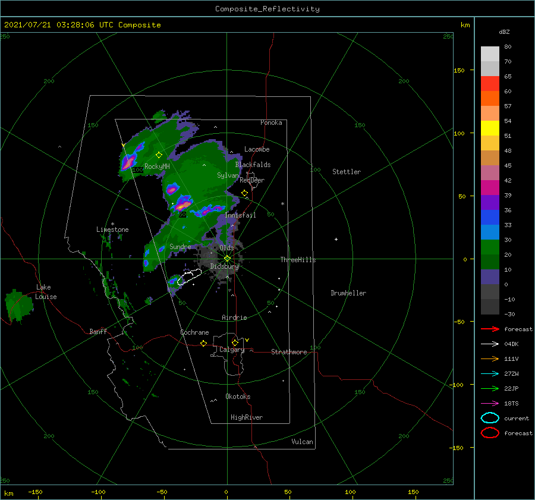
Task: Click the orange 111V arrow legend icon
Action: 490,359
